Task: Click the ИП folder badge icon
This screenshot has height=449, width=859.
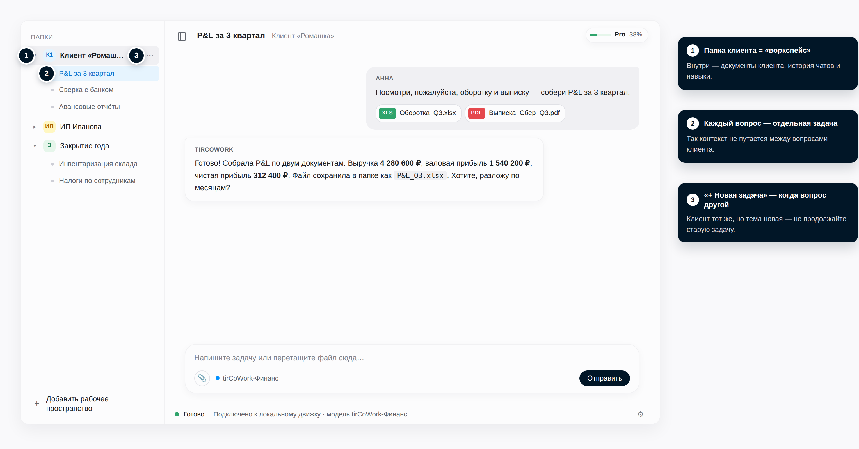Action: tap(49, 126)
